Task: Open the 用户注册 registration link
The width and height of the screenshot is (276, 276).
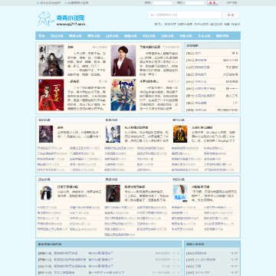Action: (232, 3)
